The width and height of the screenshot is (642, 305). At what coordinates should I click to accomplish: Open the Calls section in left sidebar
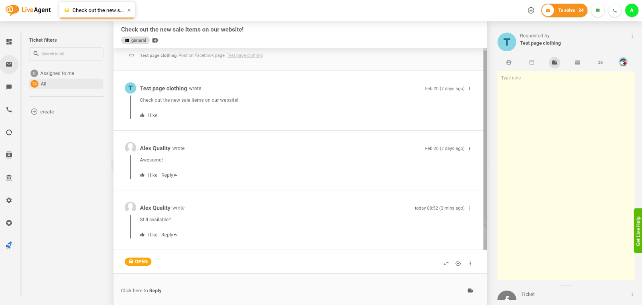point(9,110)
